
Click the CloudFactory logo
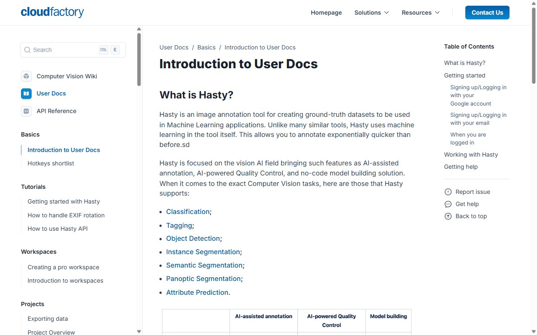[x=52, y=12]
